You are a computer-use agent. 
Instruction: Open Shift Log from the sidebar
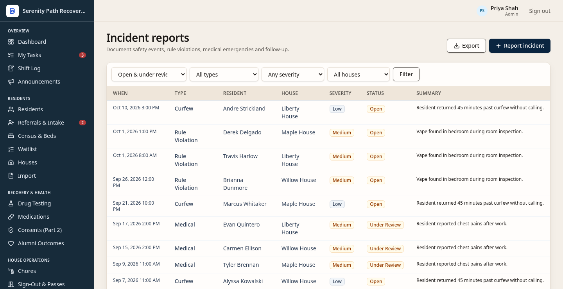[47, 68]
